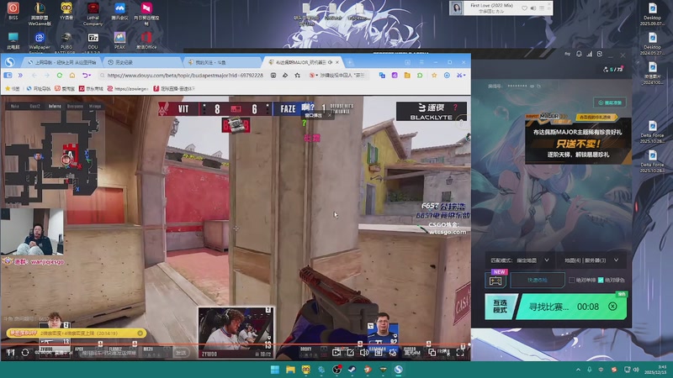Open the MAJOR 只送不卖 promotional banner
673x378 pixels.
click(578, 138)
